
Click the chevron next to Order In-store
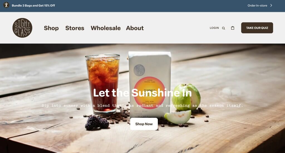click(271, 6)
